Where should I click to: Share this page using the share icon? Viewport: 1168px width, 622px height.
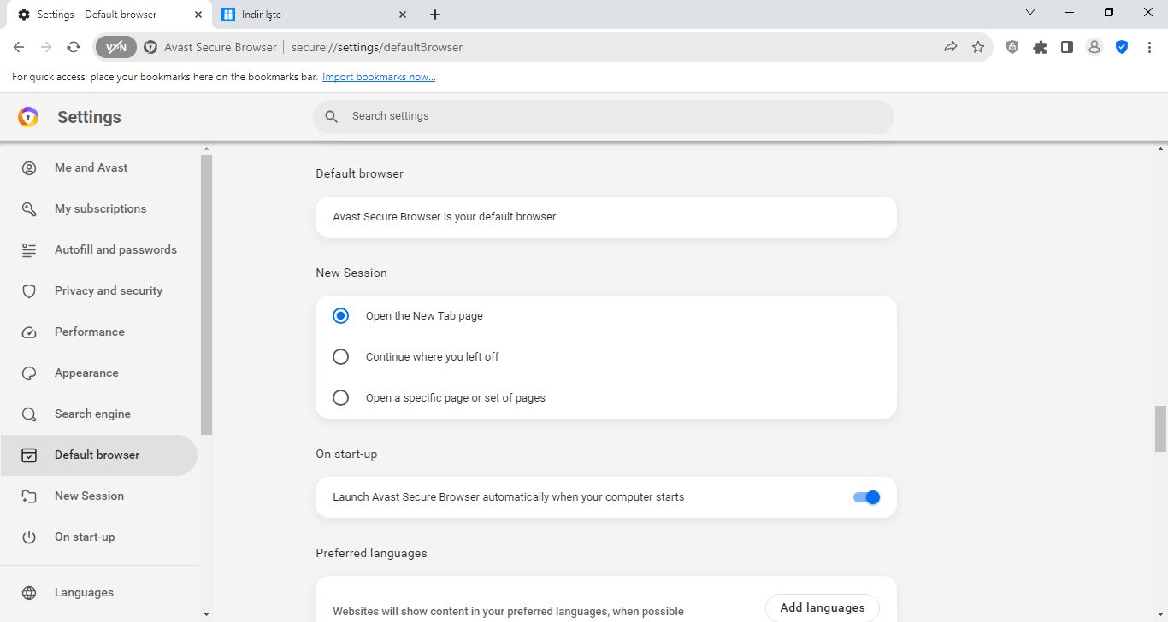coord(951,47)
